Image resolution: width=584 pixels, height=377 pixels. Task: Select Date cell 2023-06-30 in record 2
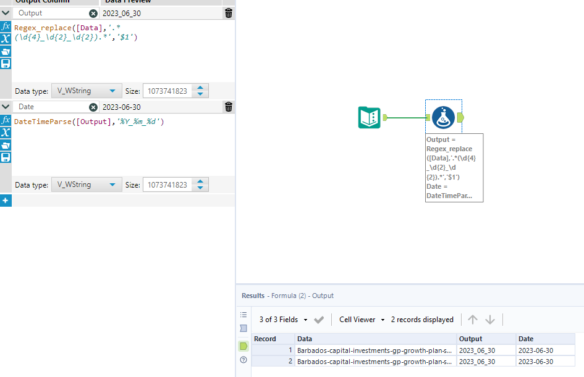pos(546,362)
